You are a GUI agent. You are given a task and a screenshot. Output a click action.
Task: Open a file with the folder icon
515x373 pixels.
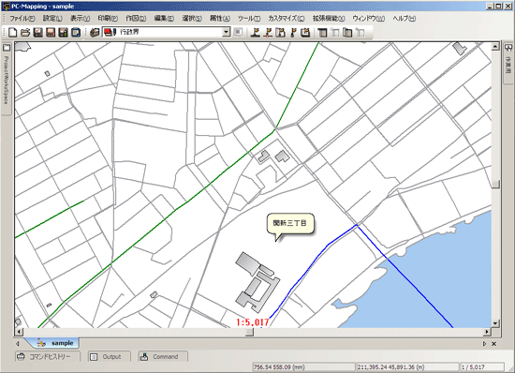pos(25,32)
